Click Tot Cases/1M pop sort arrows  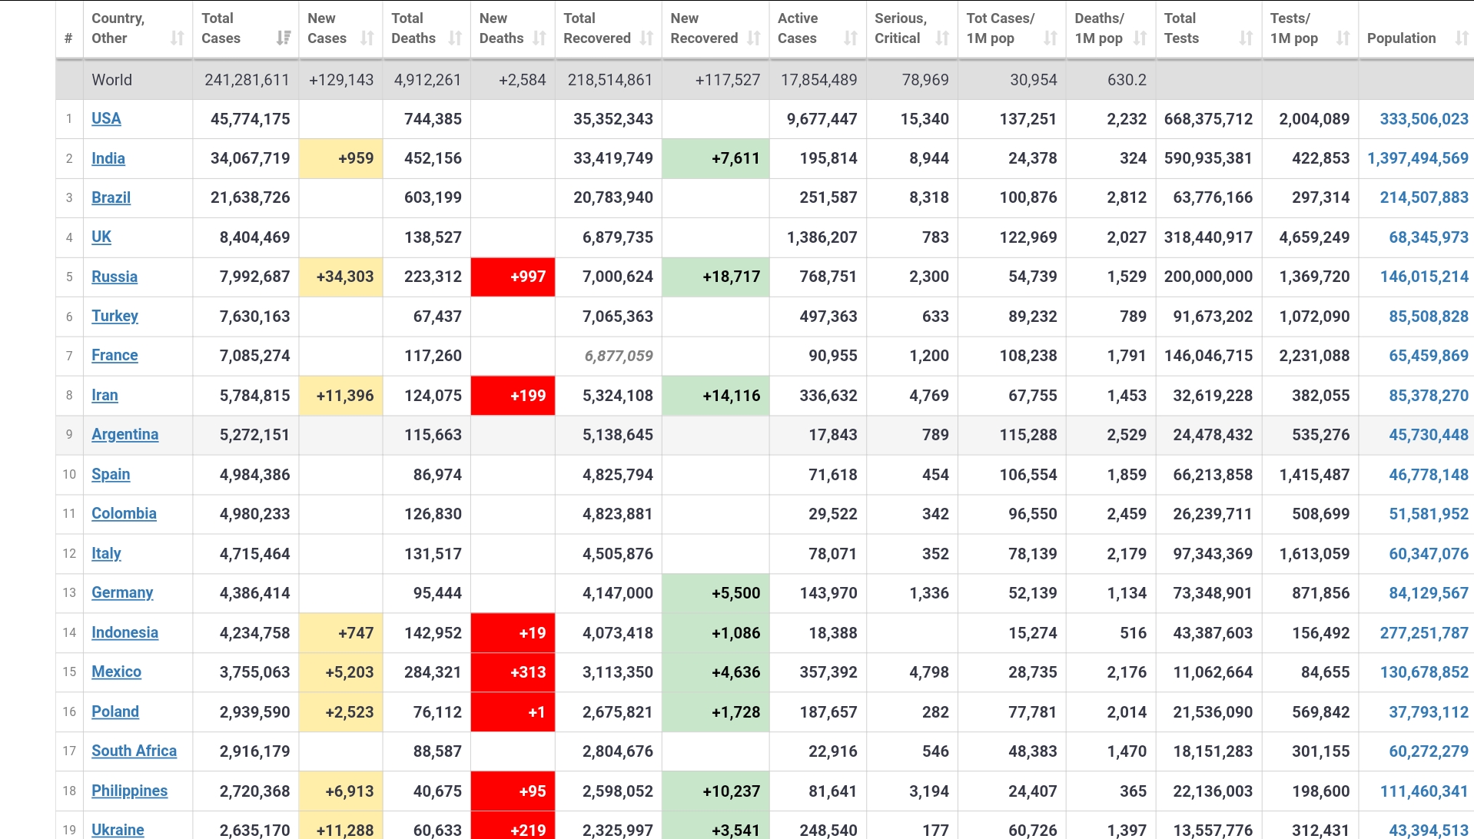(x=1051, y=38)
